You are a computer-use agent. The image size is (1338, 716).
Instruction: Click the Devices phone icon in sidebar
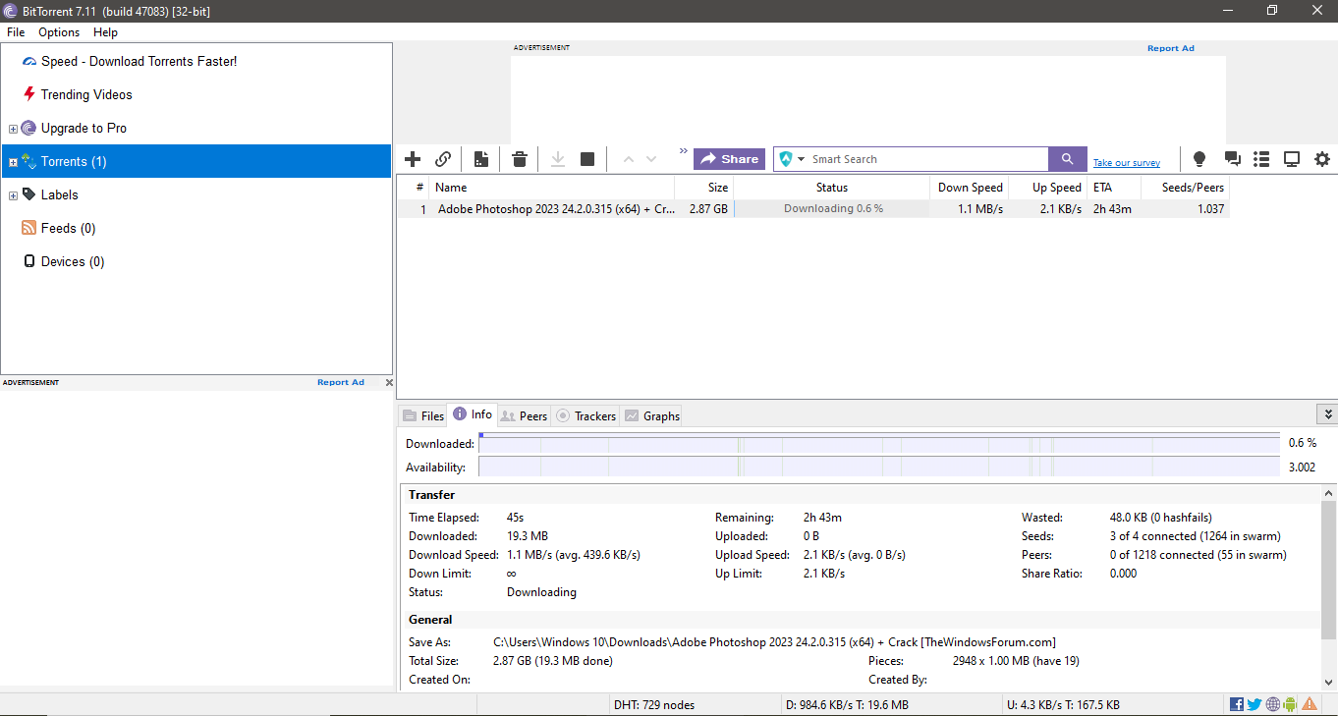tap(29, 261)
